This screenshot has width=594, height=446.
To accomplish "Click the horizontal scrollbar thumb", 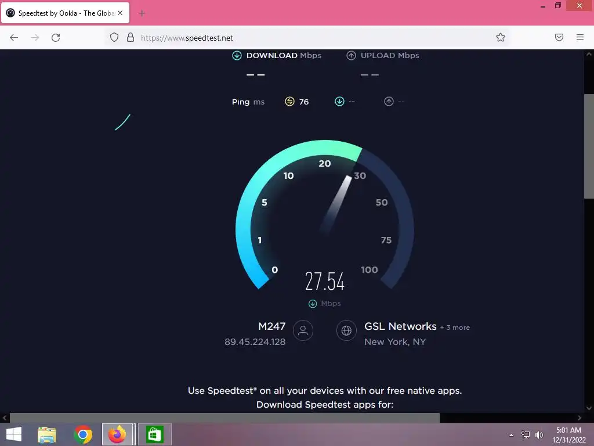I will [224, 418].
